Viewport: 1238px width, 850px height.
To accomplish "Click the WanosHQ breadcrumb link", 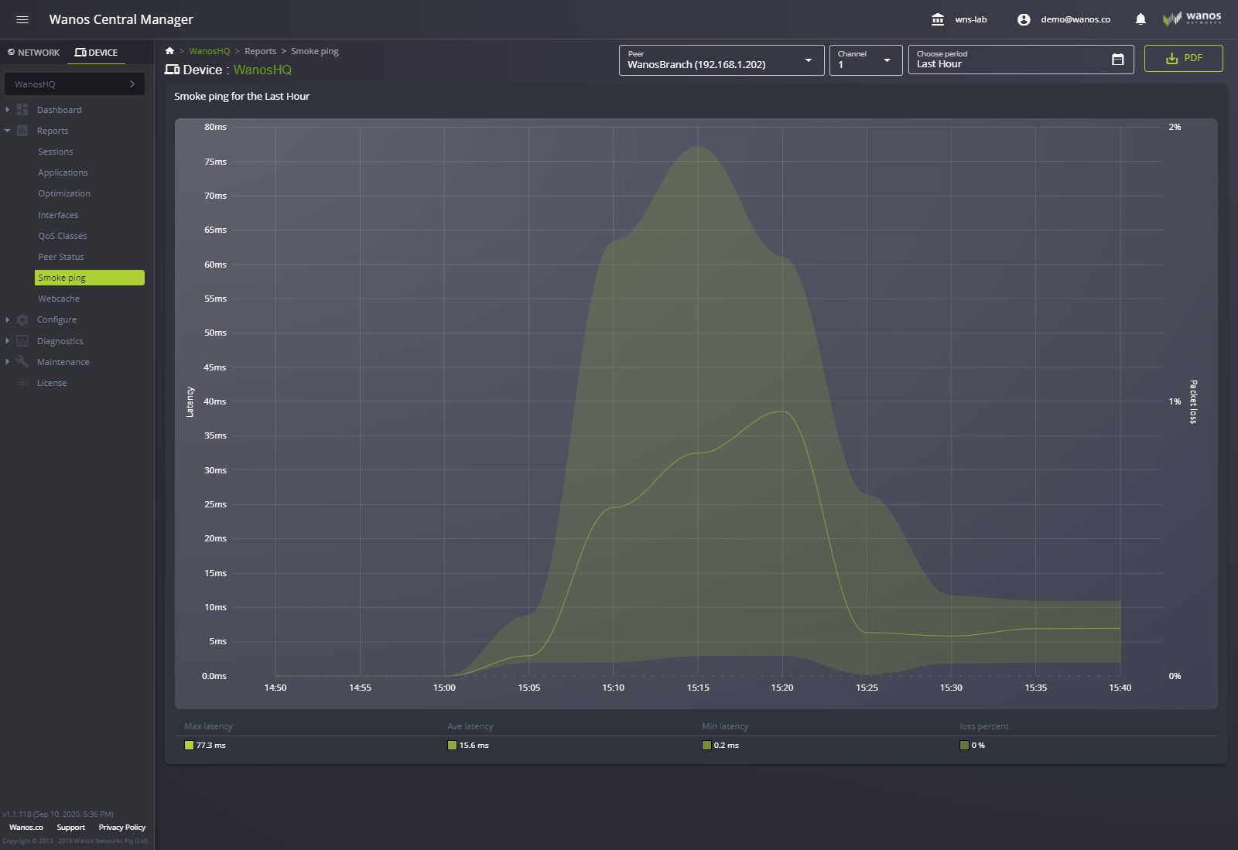I will (210, 51).
